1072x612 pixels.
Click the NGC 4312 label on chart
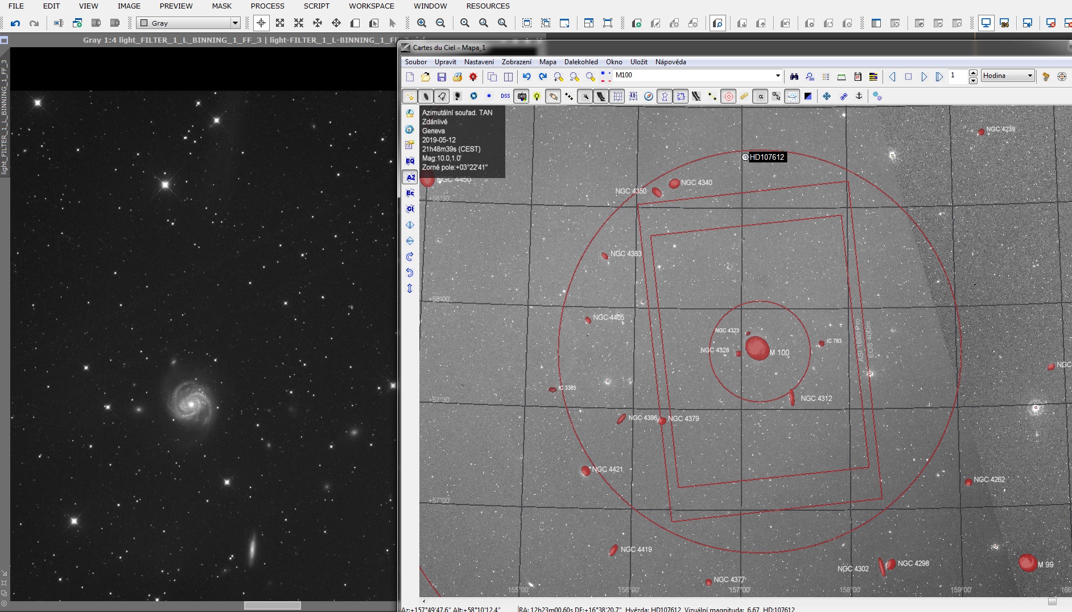click(816, 399)
